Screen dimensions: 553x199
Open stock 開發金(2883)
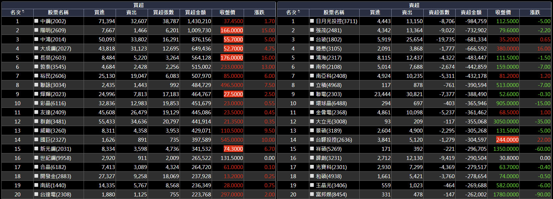[x=56, y=176]
